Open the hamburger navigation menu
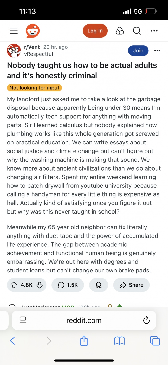This screenshot has width=168, height=365. tap(14, 31)
